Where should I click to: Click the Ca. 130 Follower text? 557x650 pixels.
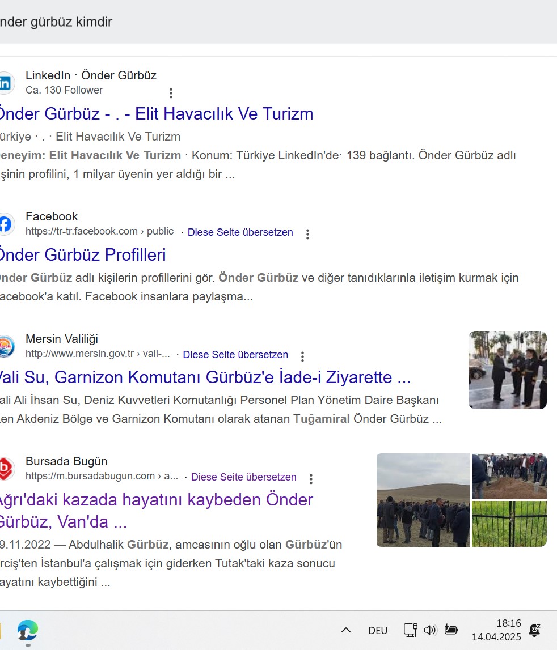point(64,90)
